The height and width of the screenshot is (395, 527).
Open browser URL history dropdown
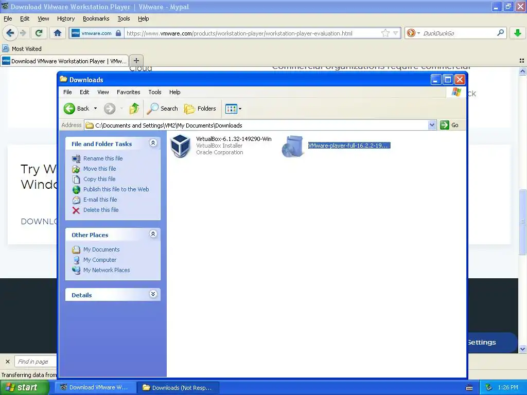[396, 33]
